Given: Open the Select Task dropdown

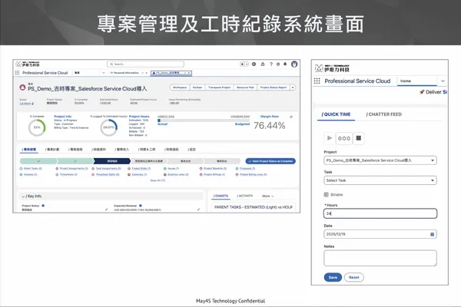Looking at the screenshot, I should pos(380,180).
